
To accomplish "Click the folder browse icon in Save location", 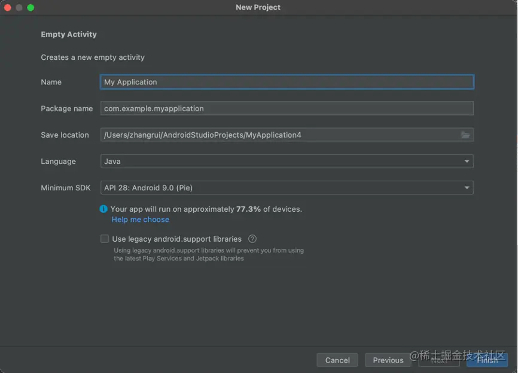I will pyautogui.click(x=465, y=135).
